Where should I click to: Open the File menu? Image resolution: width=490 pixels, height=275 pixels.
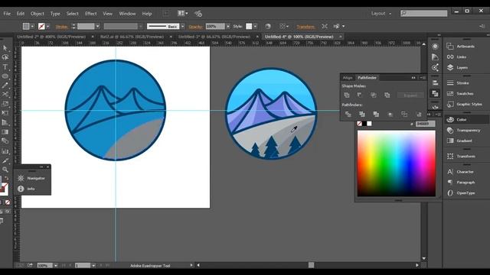pyautogui.click(x=7, y=14)
